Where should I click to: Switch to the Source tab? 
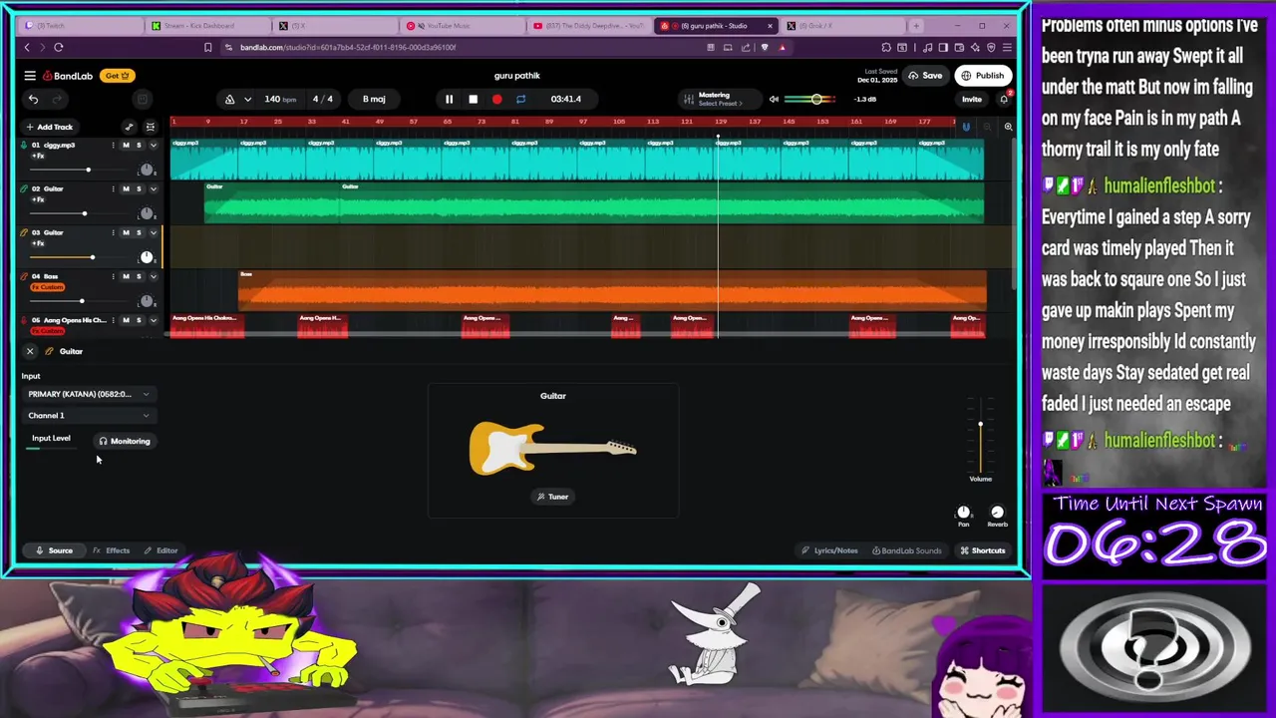pyautogui.click(x=54, y=550)
